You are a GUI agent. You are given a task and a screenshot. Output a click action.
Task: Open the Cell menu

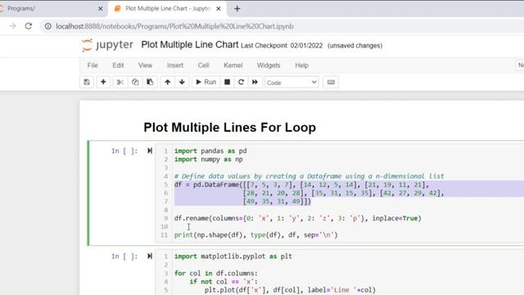click(203, 66)
